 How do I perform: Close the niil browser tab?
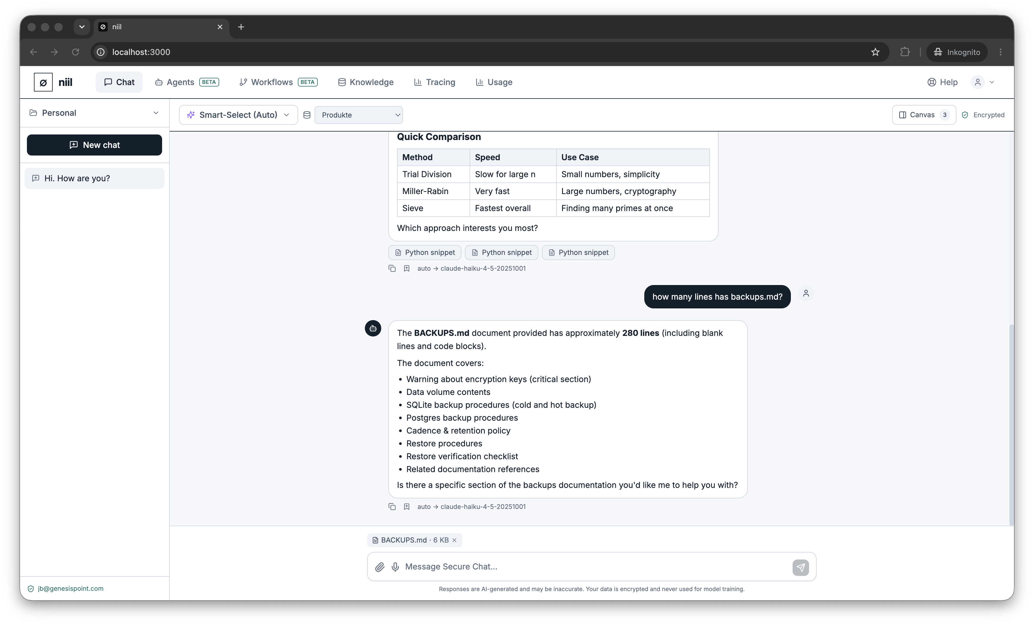pos(220,27)
